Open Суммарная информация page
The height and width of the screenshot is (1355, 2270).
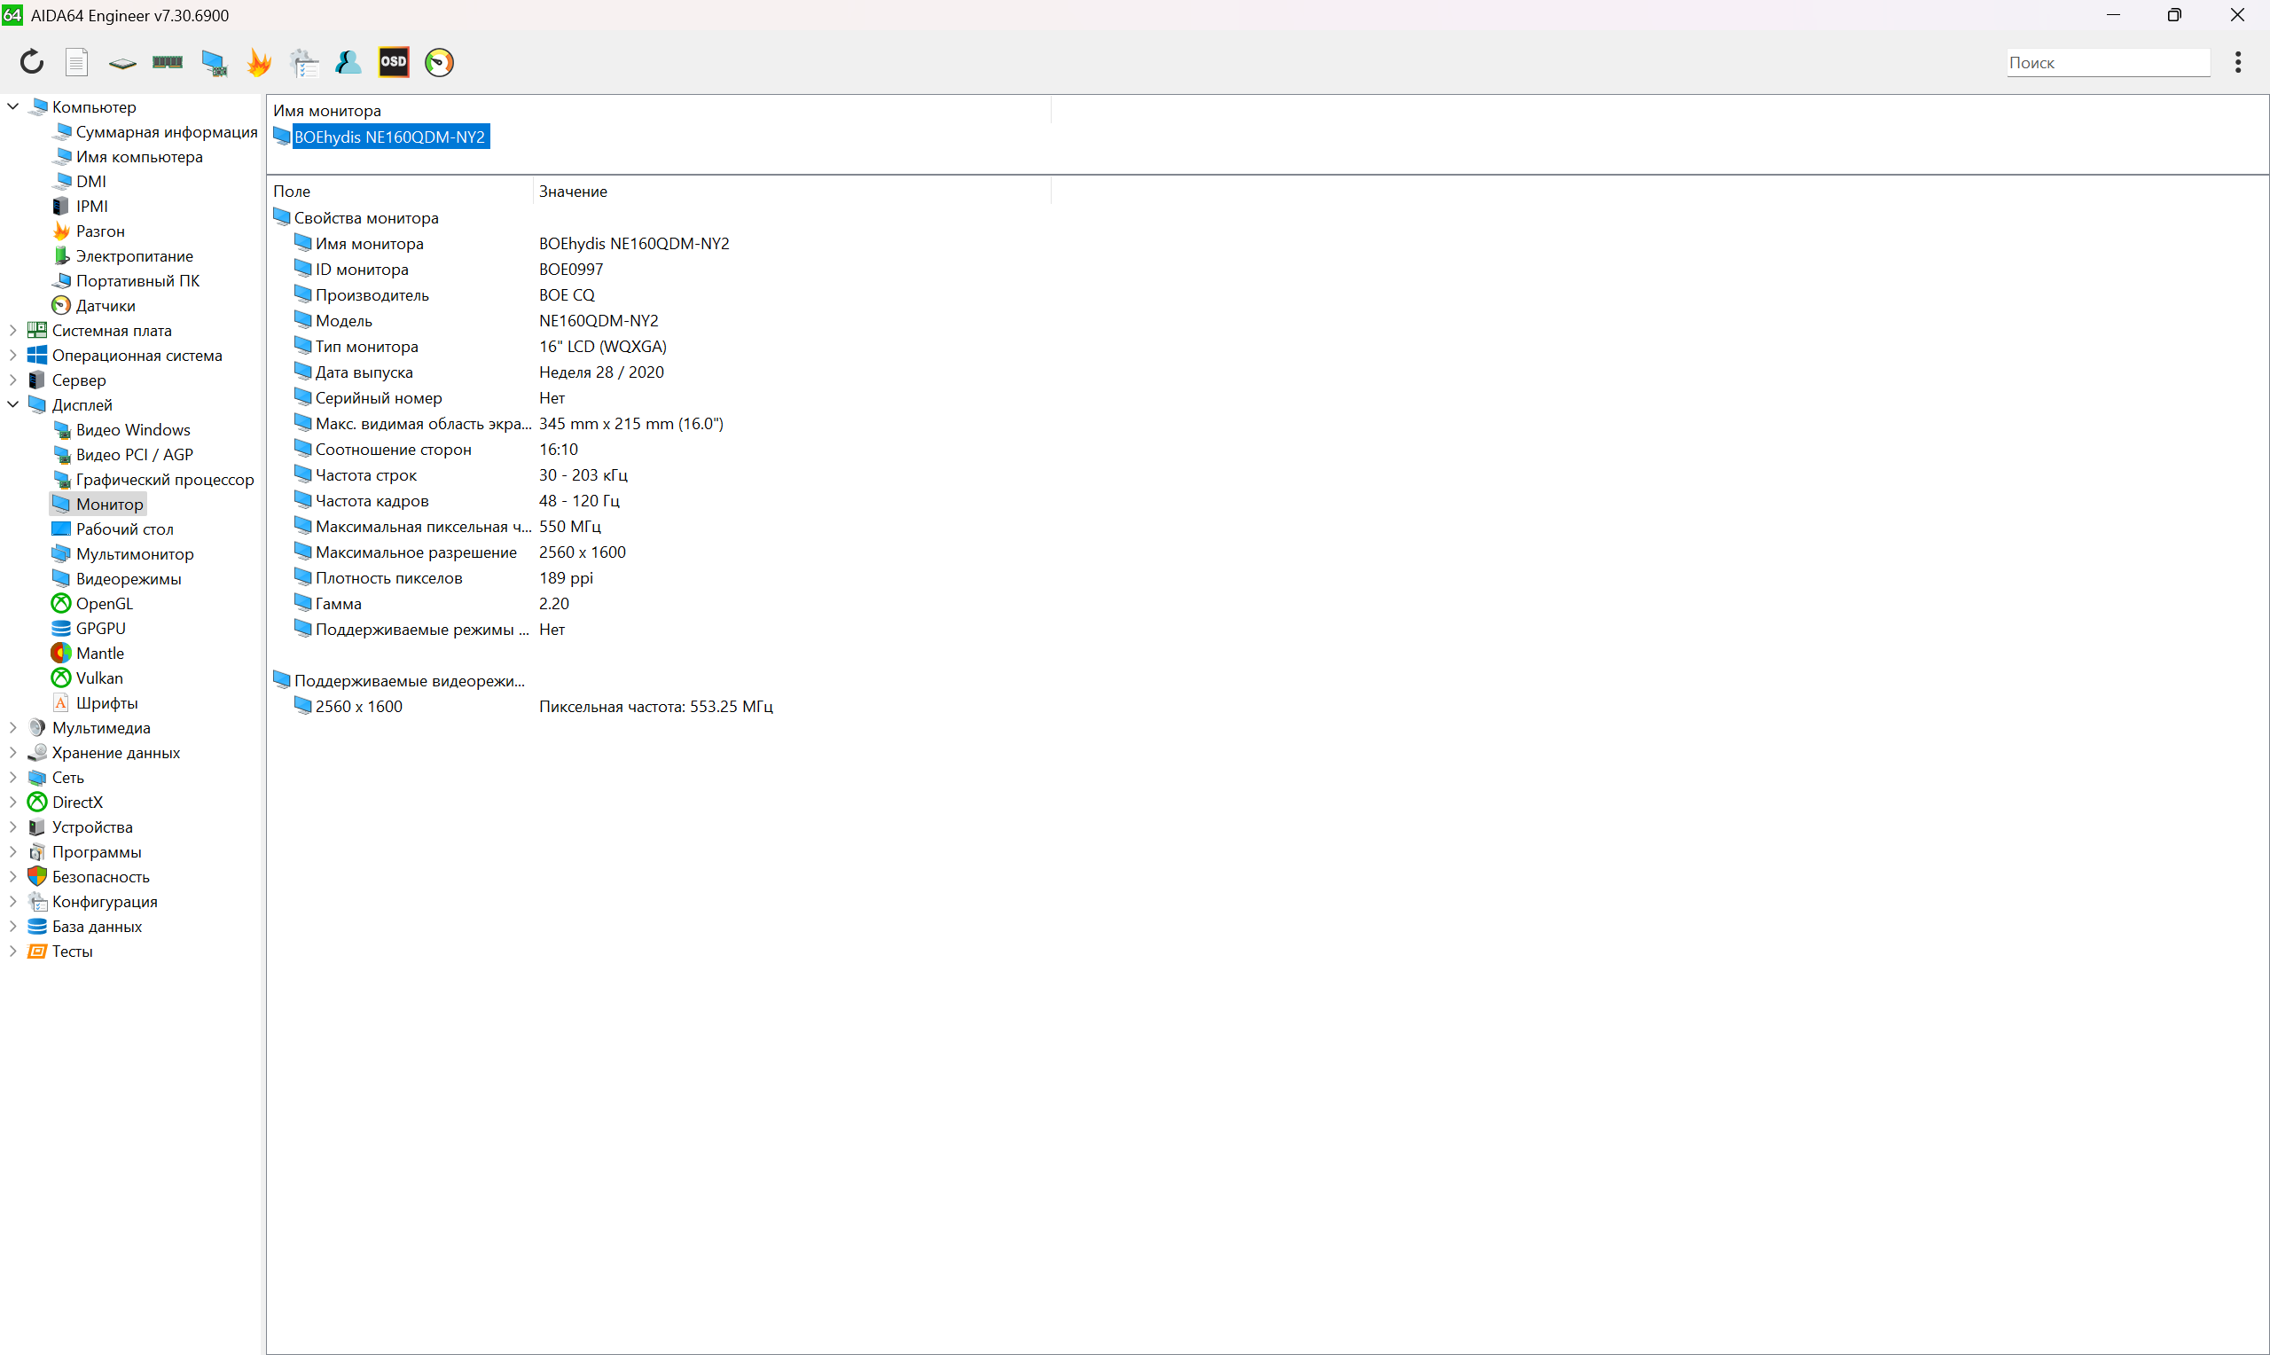tap(155, 131)
